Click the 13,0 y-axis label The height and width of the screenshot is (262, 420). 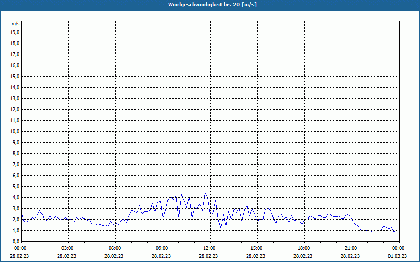point(15,99)
